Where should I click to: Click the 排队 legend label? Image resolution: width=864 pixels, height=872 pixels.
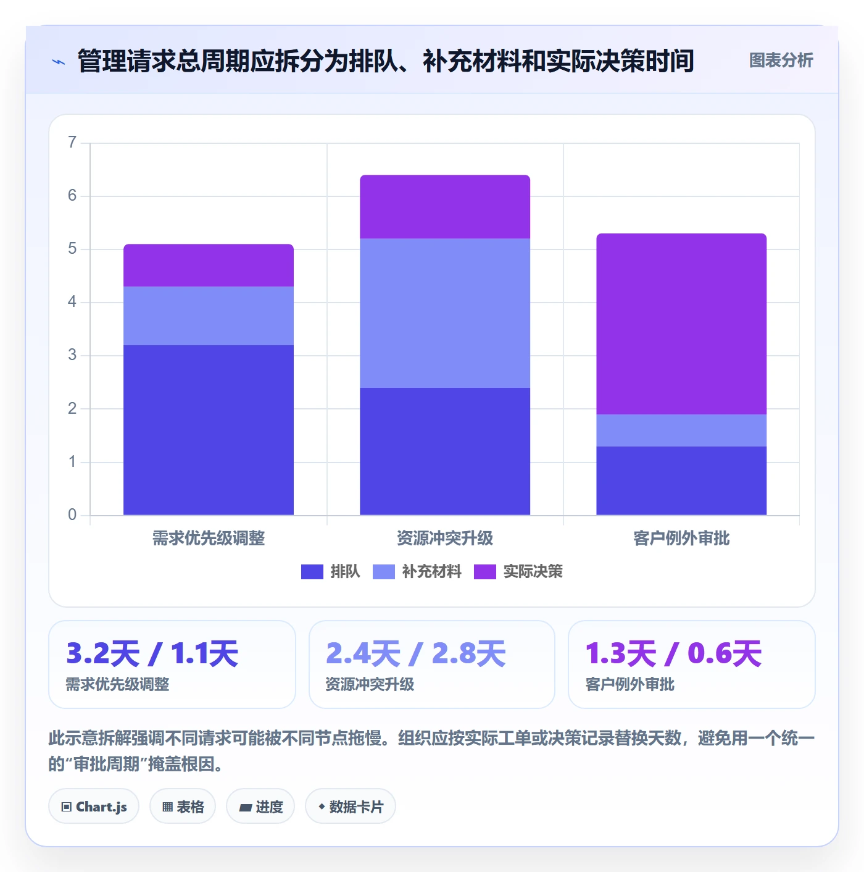click(345, 572)
